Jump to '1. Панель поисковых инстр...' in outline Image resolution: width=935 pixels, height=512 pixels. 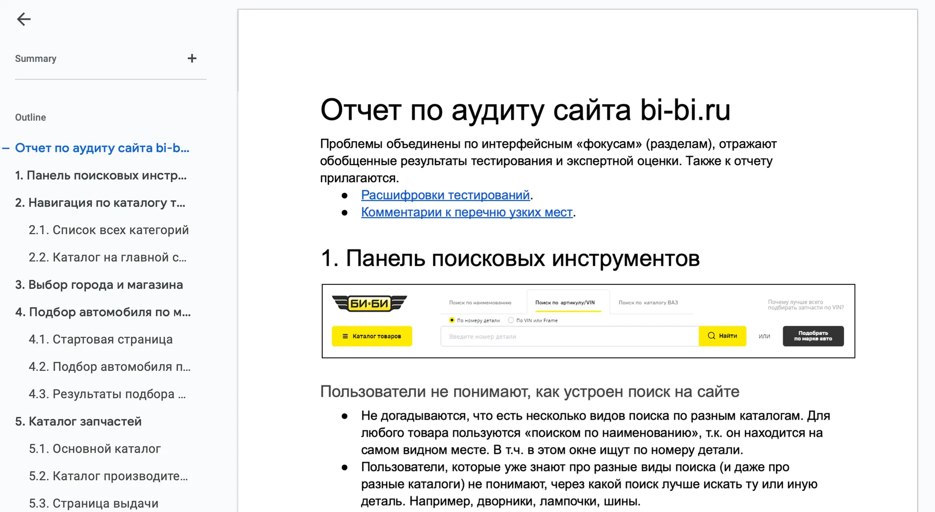100,175
